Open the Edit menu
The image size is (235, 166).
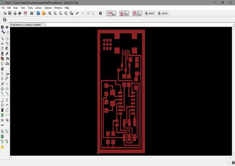9,8
